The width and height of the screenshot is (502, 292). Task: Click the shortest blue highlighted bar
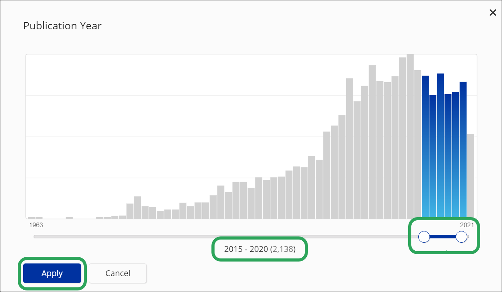pyautogui.click(x=433, y=157)
